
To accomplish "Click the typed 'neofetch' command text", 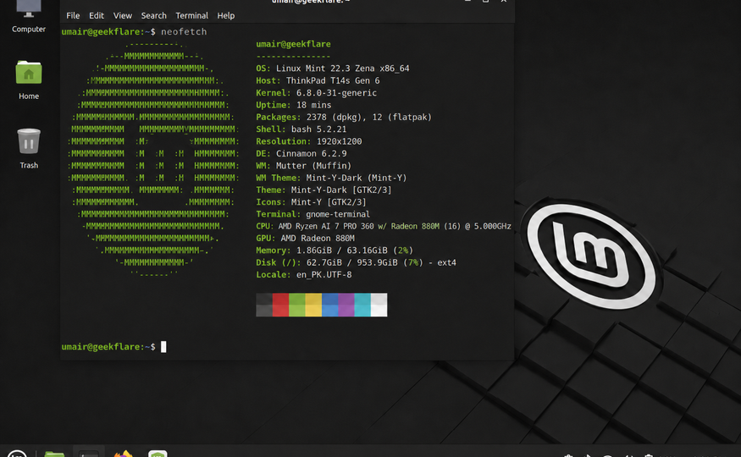I will click(184, 31).
